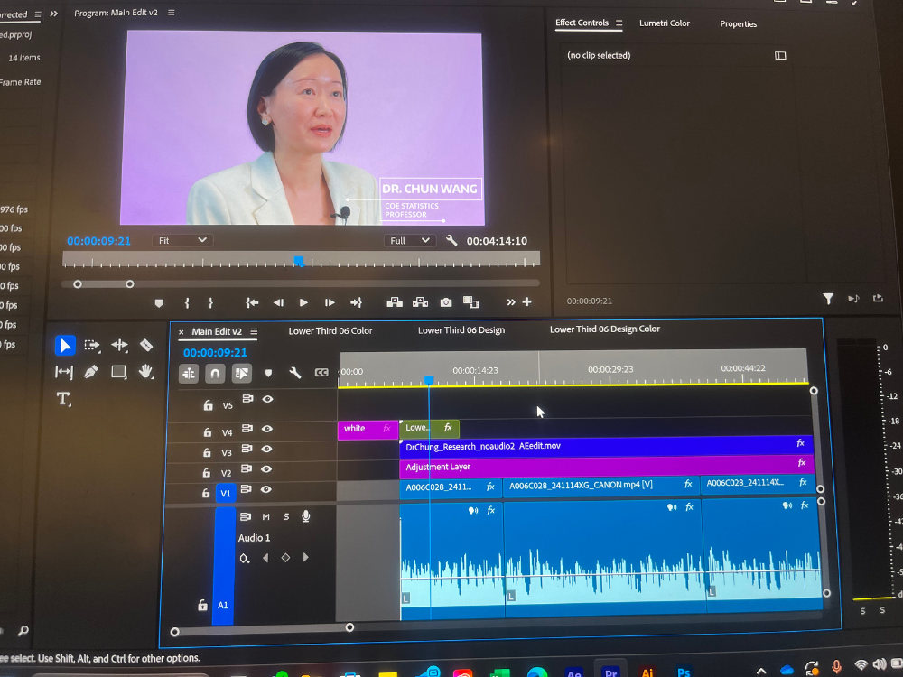The image size is (903, 677).
Task: Step back one frame
Action: click(278, 302)
